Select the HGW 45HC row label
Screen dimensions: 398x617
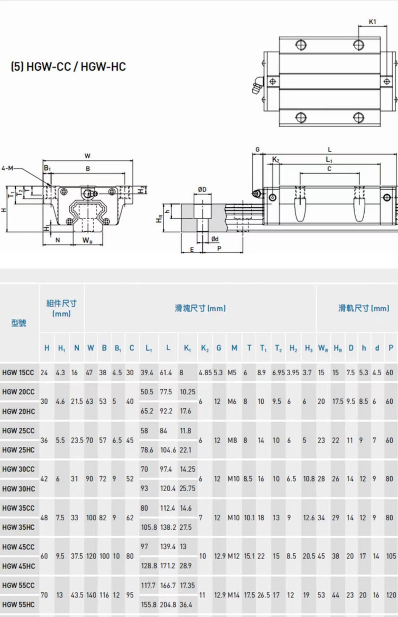tap(18, 566)
